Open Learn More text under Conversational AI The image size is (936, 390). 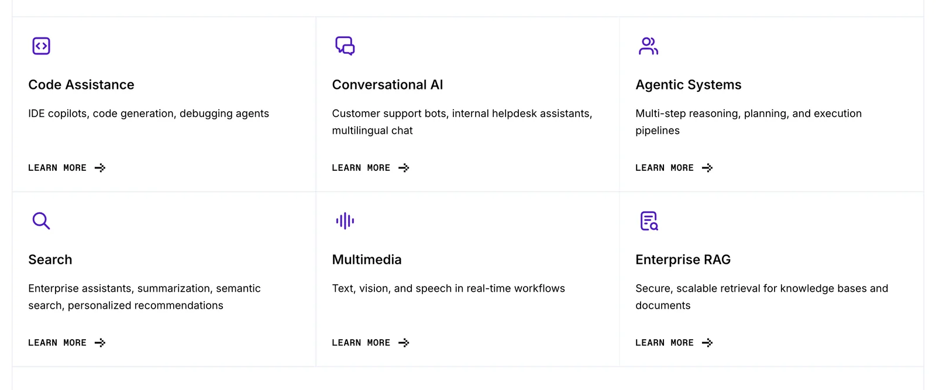361,168
